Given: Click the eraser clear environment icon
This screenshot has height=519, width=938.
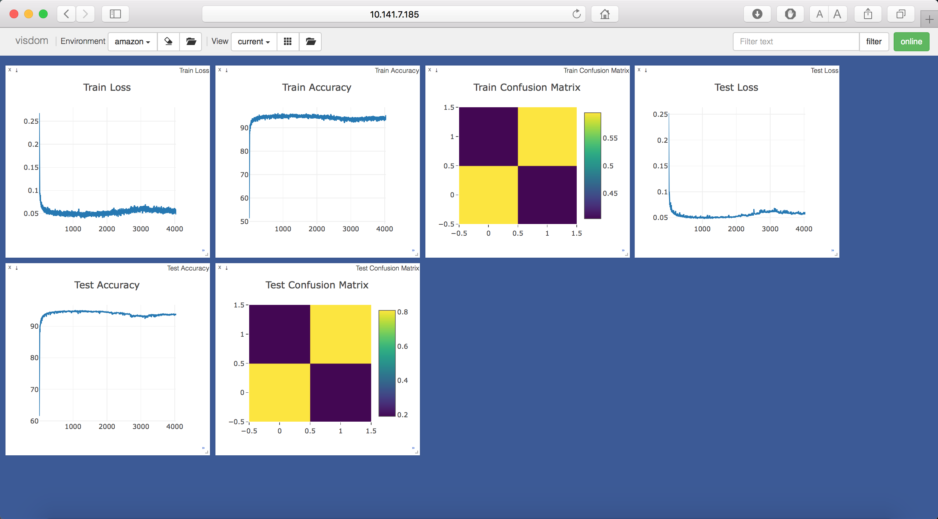Looking at the screenshot, I should click(x=168, y=41).
